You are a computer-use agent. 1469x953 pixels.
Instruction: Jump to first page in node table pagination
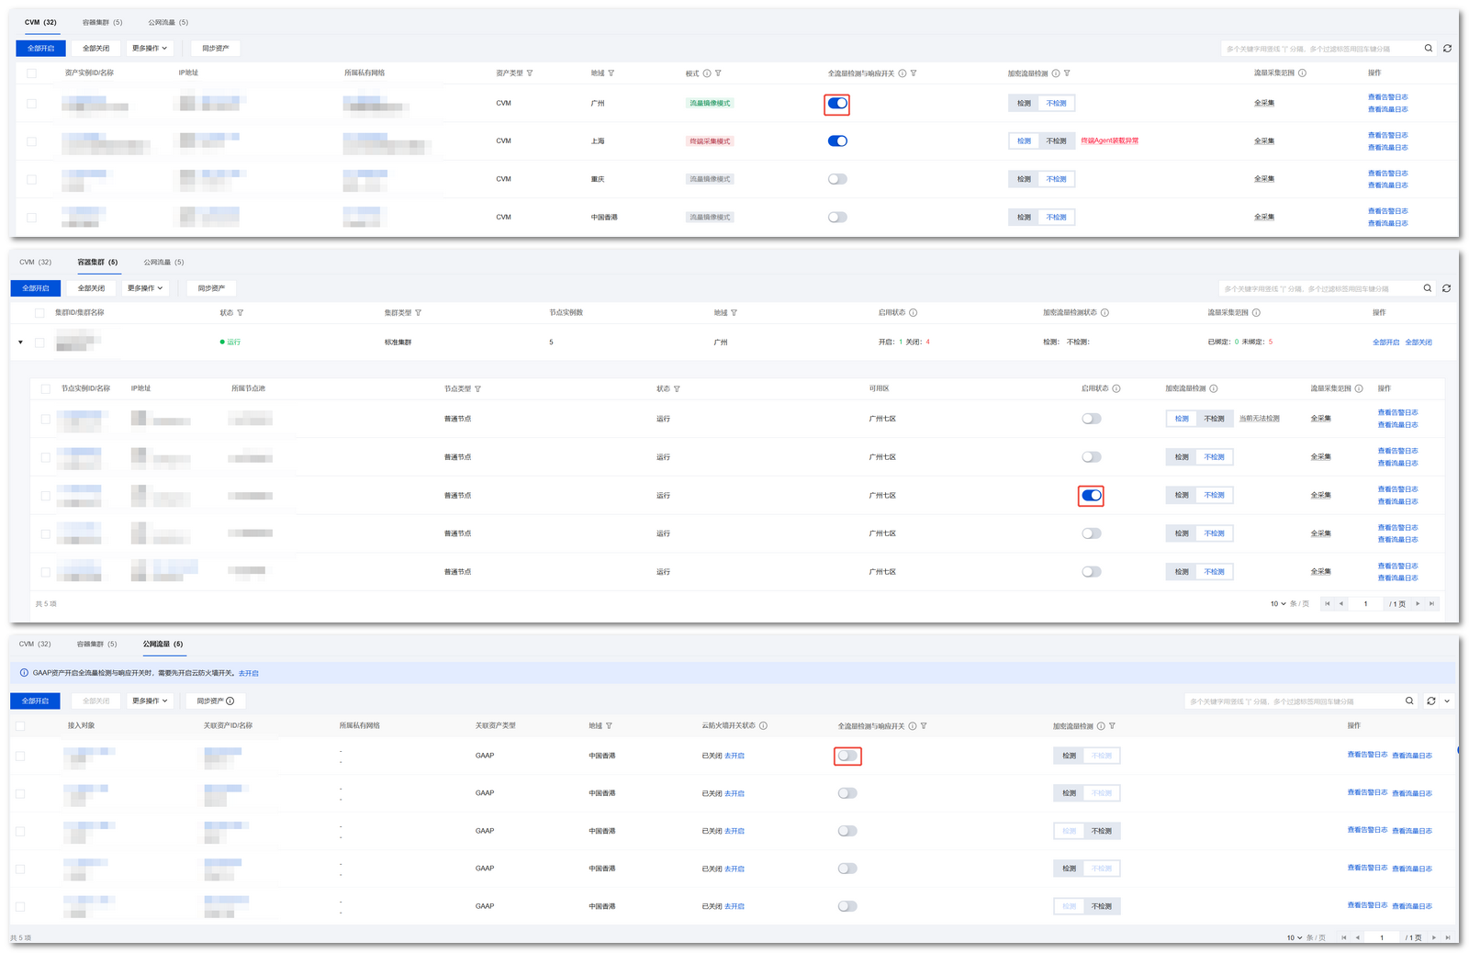click(x=1328, y=604)
